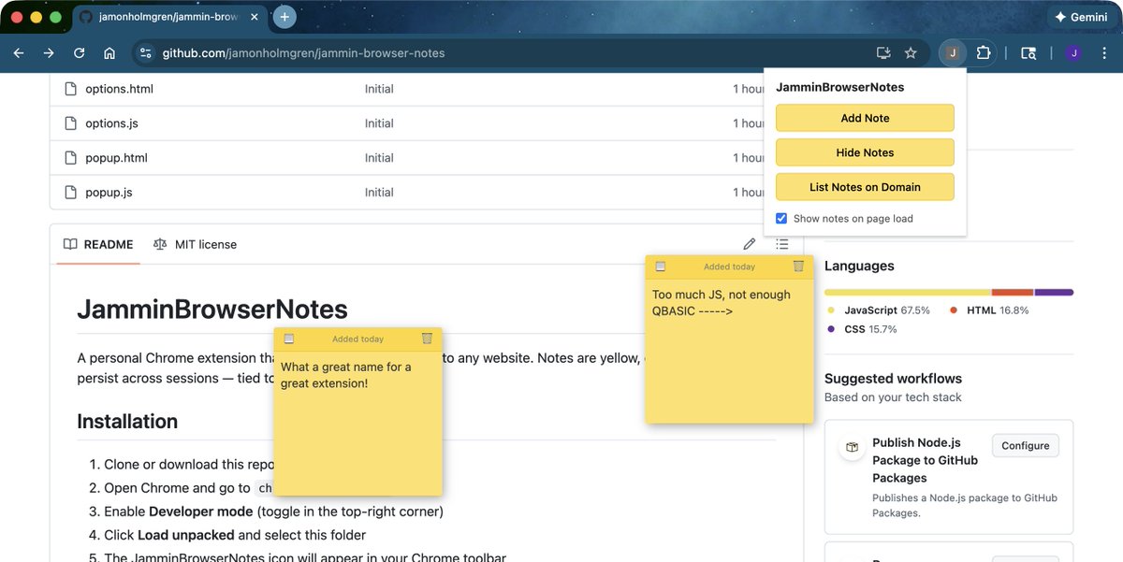The width and height of the screenshot is (1123, 562).
Task: Open the README outline list icon
Action: tap(781, 244)
